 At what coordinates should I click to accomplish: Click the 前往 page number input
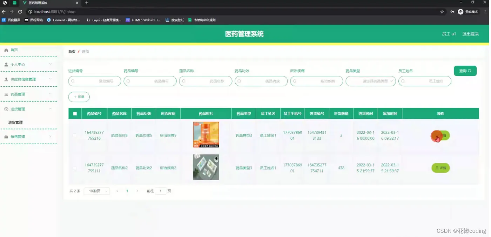click(161, 191)
